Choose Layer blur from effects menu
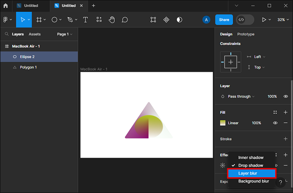The width and height of the screenshot is (293, 193). (251, 173)
